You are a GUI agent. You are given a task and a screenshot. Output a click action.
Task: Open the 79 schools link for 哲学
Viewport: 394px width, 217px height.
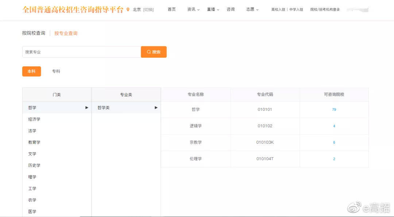(x=334, y=109)
